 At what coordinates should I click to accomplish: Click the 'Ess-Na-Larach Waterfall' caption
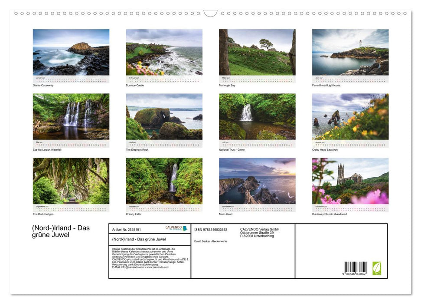47,149
